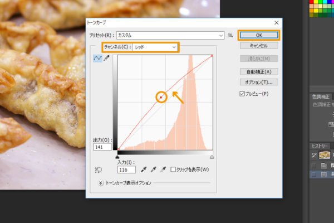The height and width of the screenshot is (223, 334).
Task: Expand トーンカーブ表示オプション section
Action: pos(101,182)
